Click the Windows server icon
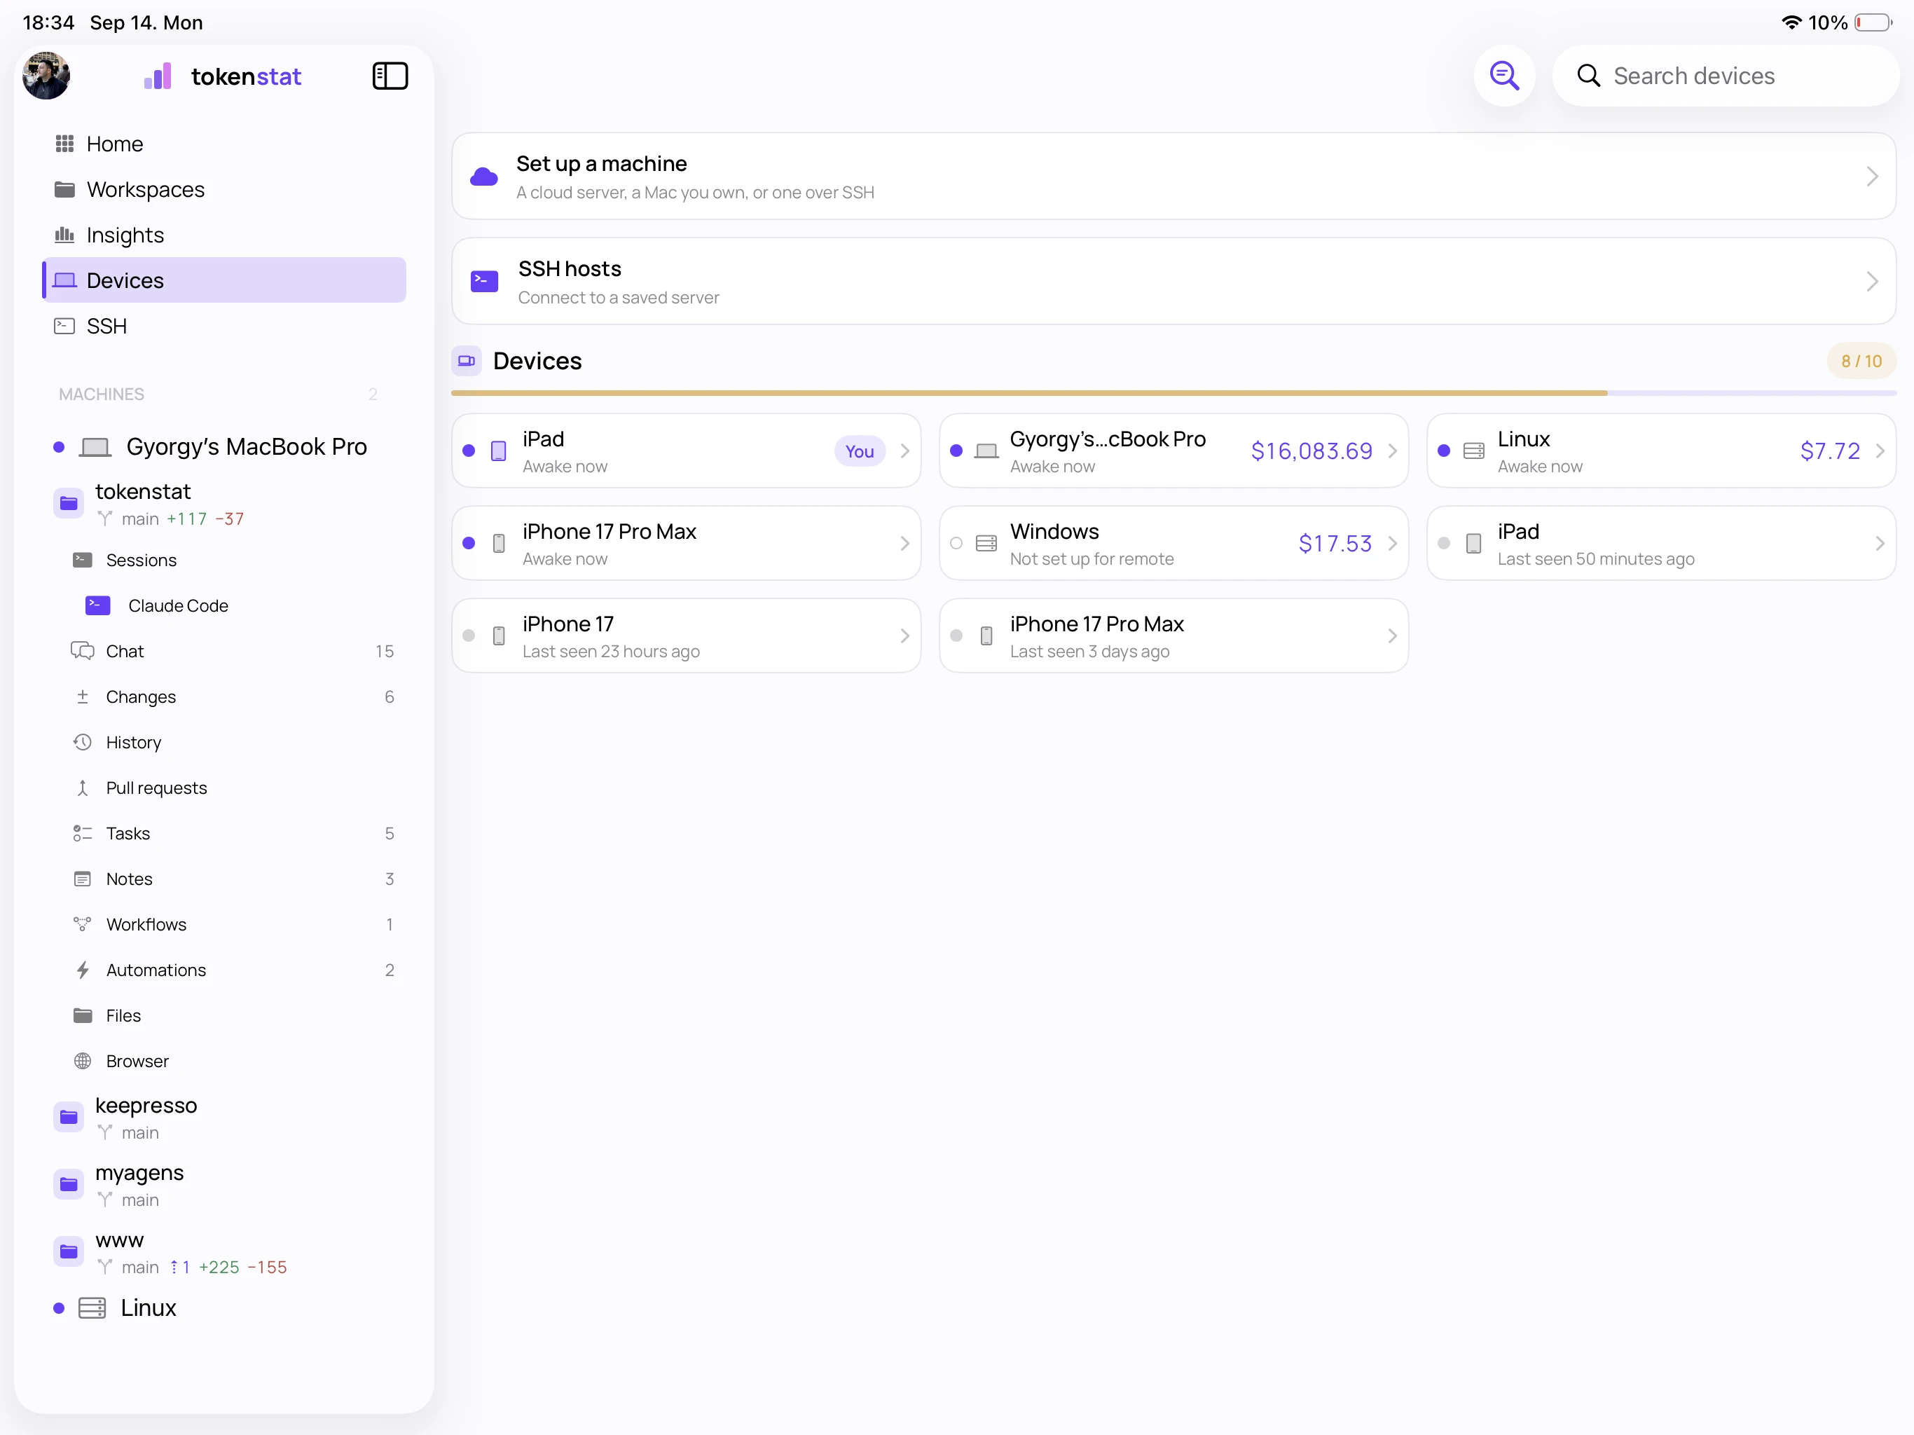This screenshot has width=1914, height=1435. pyautogui.click(x=986, y=544)
